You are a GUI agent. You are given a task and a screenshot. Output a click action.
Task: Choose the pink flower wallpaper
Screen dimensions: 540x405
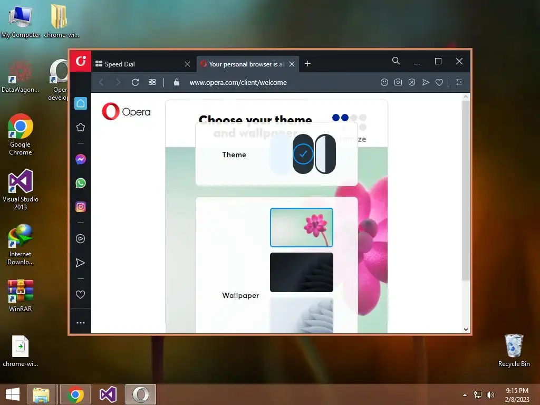pyautogui.click(x=302, y=228)
